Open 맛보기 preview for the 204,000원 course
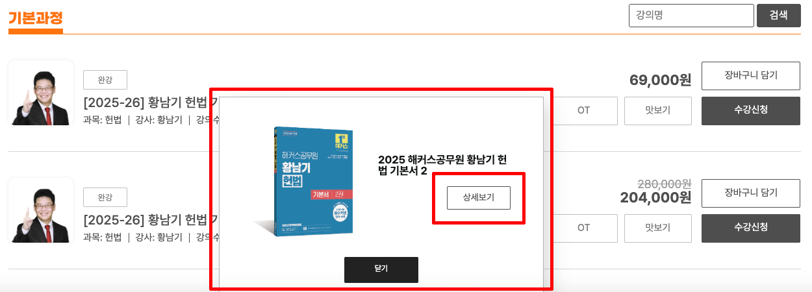812x292 pixels. click(657, 228)
